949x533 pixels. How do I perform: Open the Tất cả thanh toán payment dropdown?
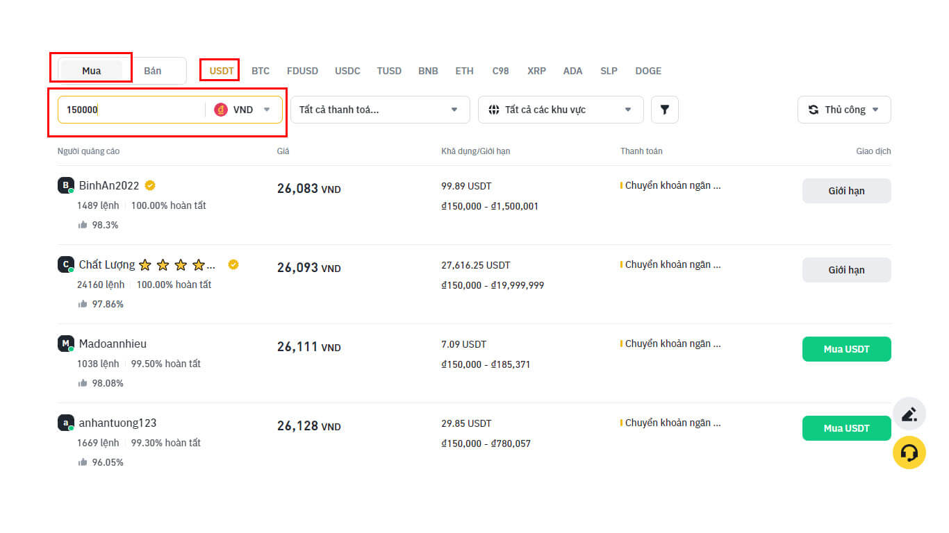[x=379, y=109]
